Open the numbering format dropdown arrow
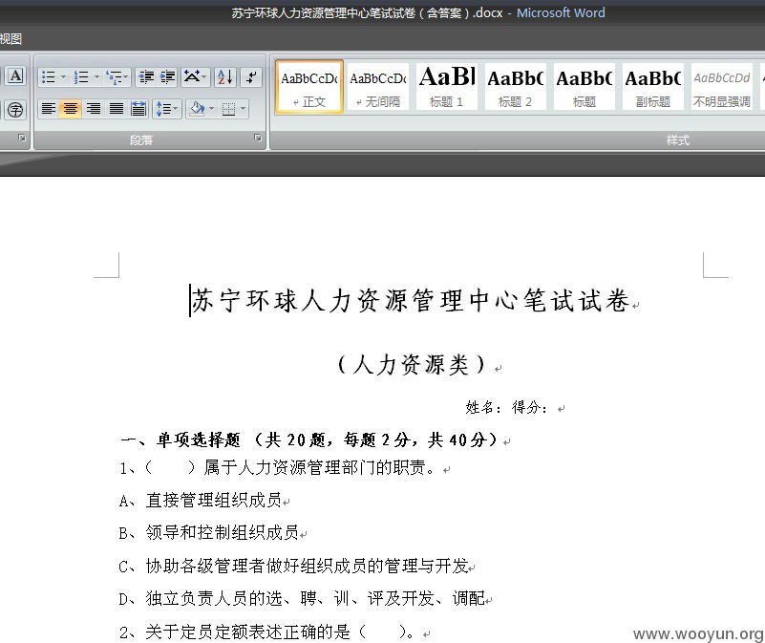Screen dimensions: 765x643 coord(96,77)
